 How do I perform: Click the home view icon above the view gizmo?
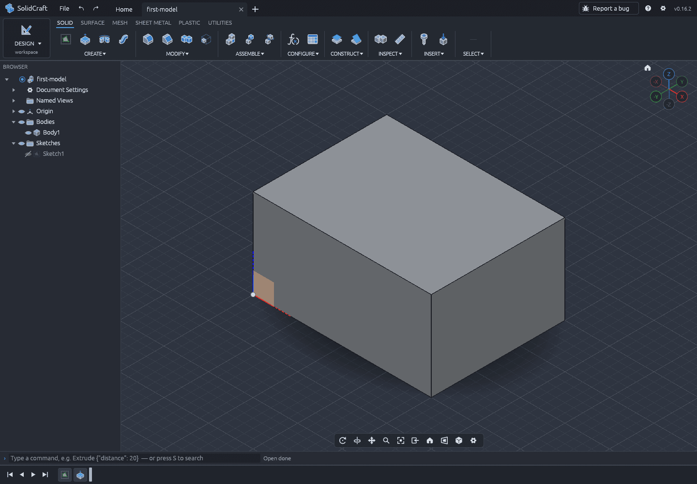(648, 68)
